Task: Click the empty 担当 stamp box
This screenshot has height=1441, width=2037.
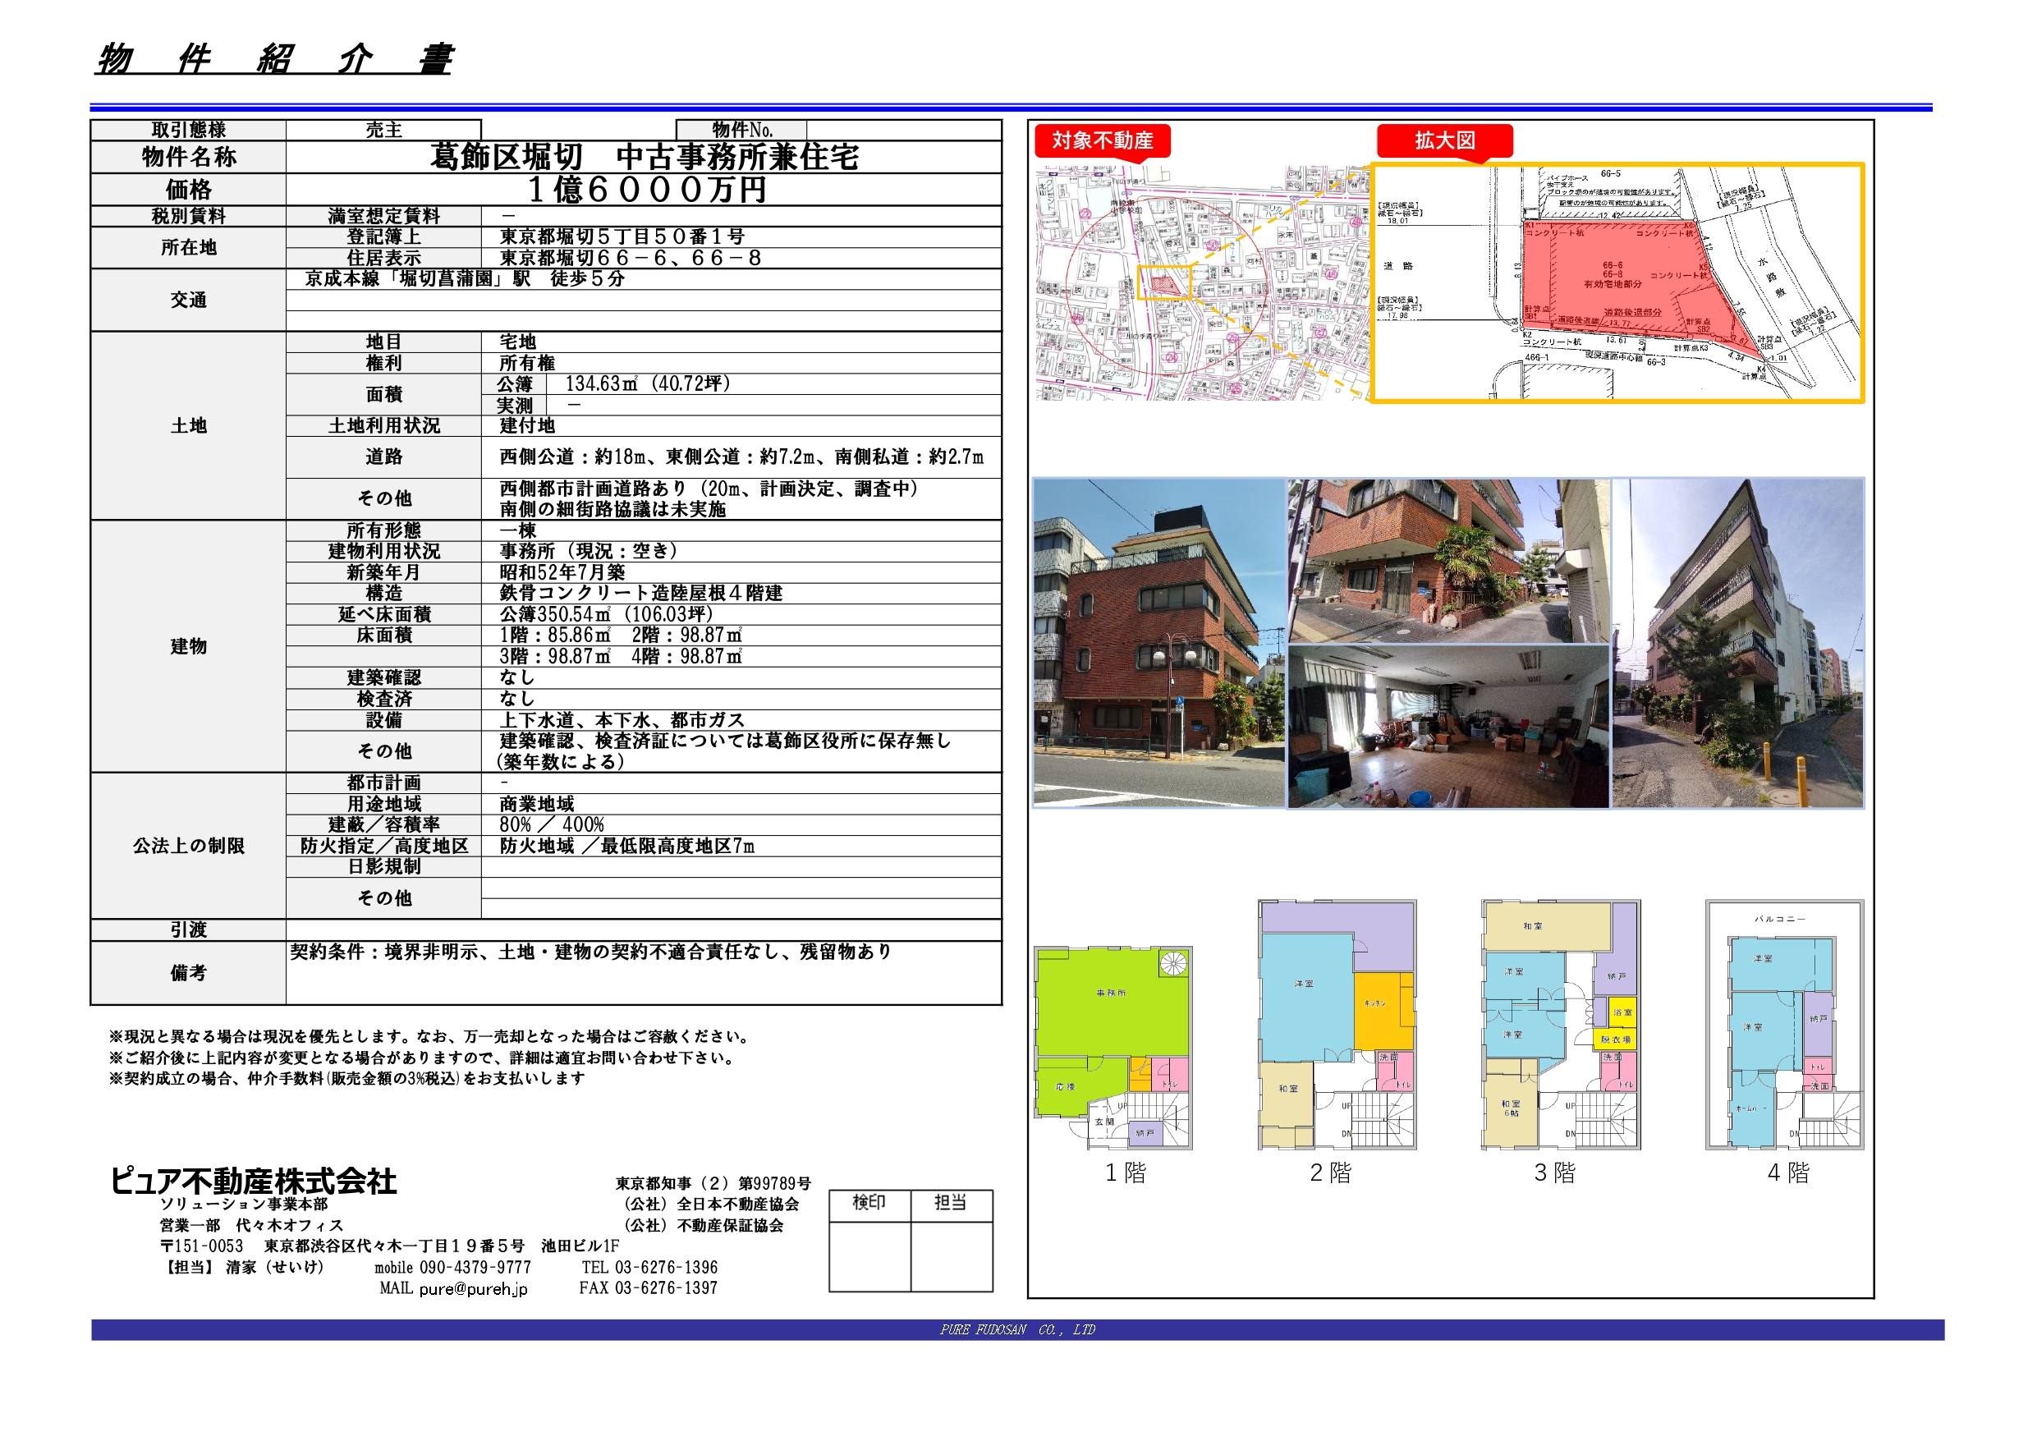Action: [x=951, y=1255]
